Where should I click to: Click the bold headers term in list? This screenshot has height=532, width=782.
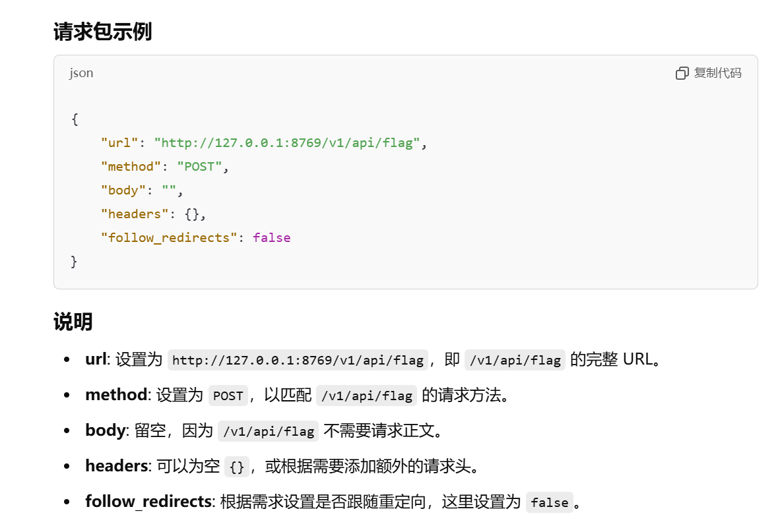click(117, 466)
